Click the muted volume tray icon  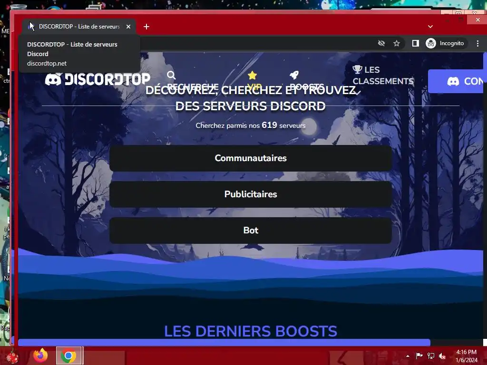(442, 356)
